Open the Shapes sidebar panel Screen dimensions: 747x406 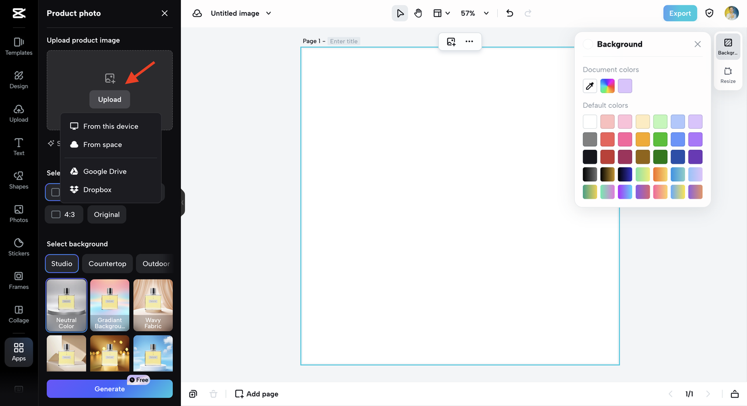(x=19, y=181)
